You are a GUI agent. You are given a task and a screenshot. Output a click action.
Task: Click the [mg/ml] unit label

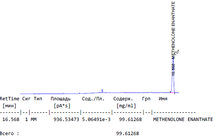tap(126, 106)
